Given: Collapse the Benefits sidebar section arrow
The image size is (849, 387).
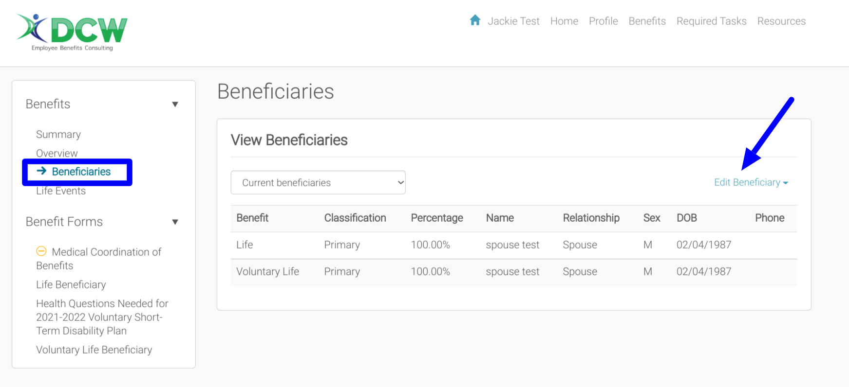Looking at the screenshot, I should (175, 105).
